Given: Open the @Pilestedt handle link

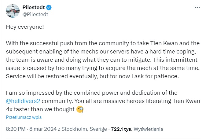Looking at the screenshot, I should click(x=35, y=14).
